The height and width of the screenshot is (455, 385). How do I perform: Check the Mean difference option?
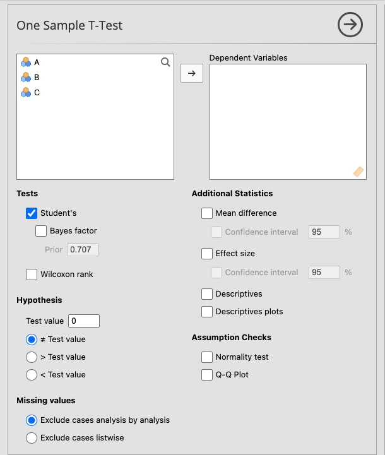click(x=207, y=213)
